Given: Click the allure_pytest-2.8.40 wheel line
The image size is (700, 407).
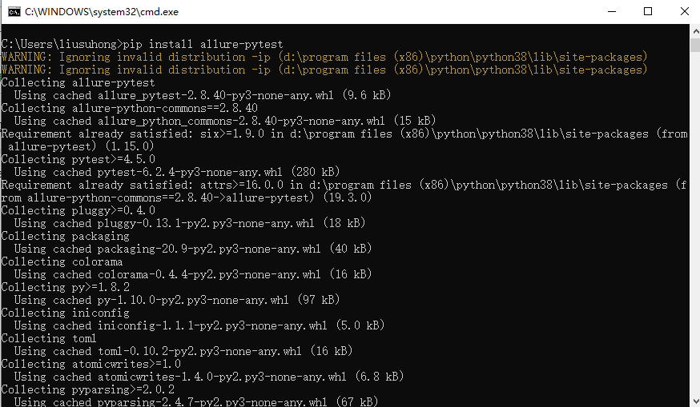Looking at the screenshot, I should pyautogui.click(x=203, y=95).
